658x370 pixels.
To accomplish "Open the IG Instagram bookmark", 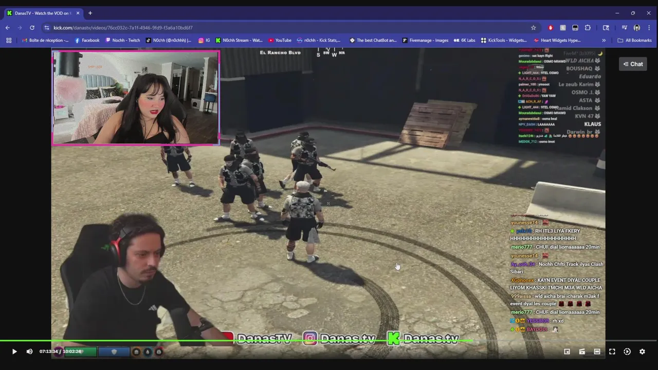I will pyautogui.click(x=204, y=40).
